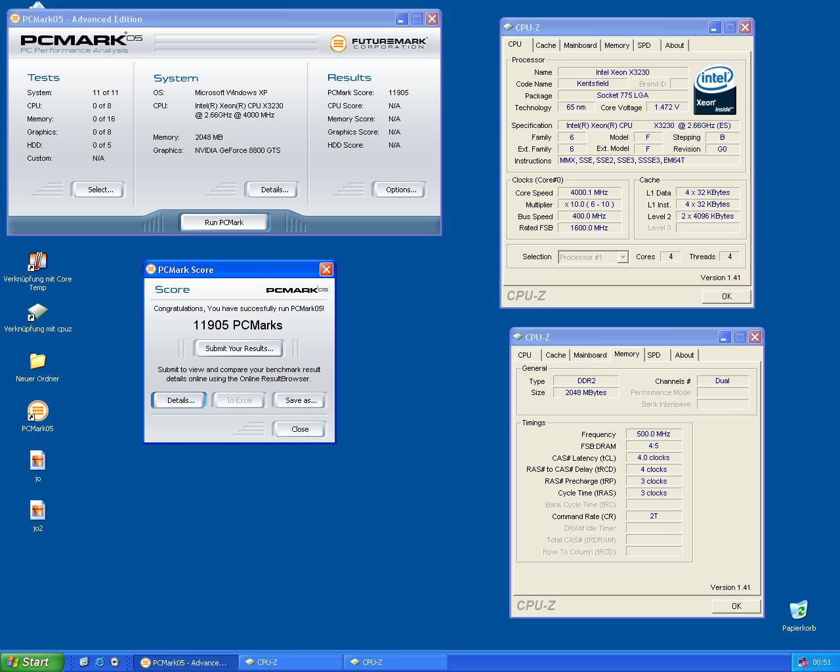Click Select... button under Tests
Screen dimensions: 840x672
pos(98,190)
